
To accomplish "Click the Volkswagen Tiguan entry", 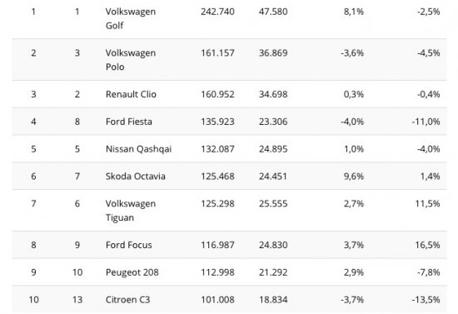I will 131,211.
